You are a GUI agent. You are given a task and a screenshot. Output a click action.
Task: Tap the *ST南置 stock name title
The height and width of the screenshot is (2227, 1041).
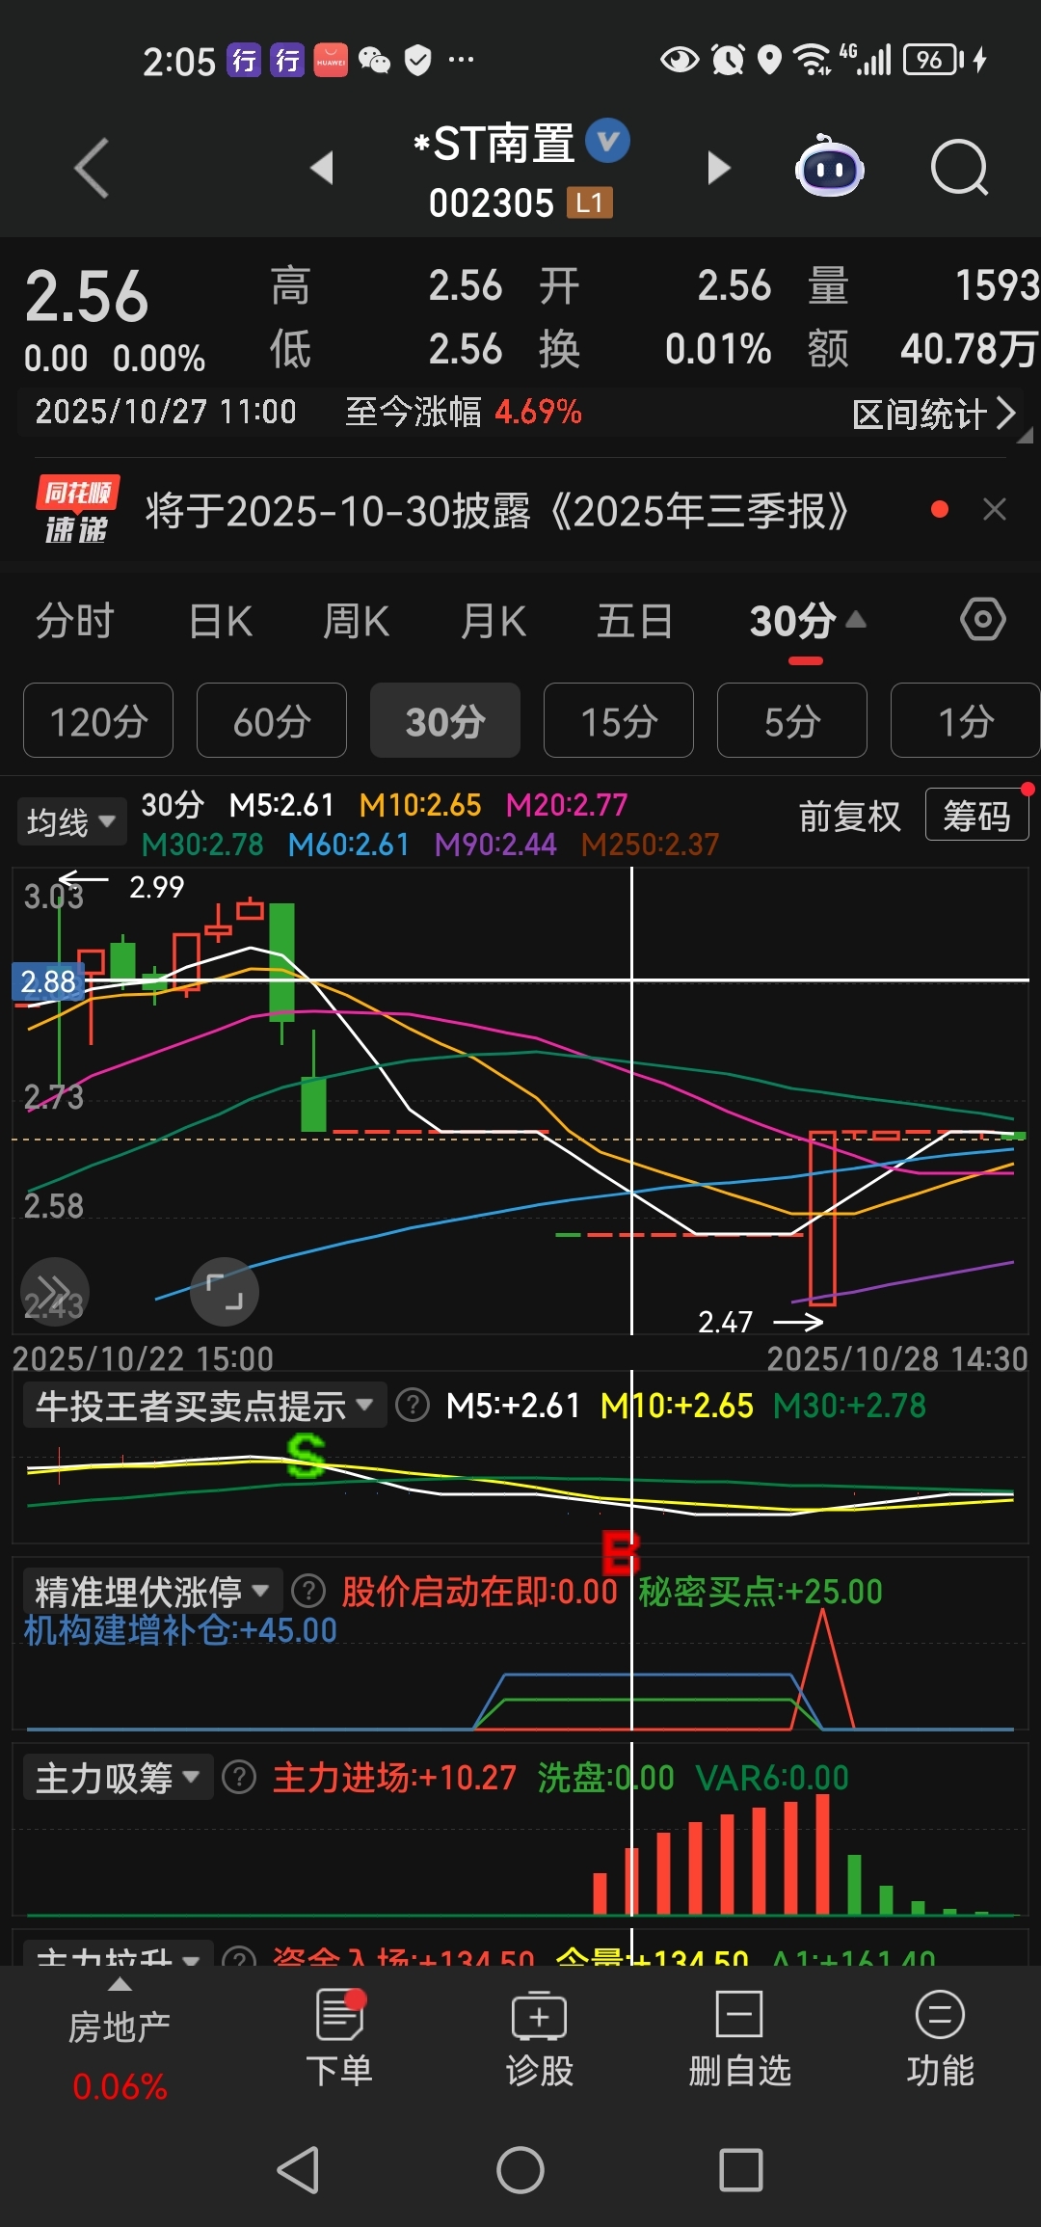click(494, 144)
